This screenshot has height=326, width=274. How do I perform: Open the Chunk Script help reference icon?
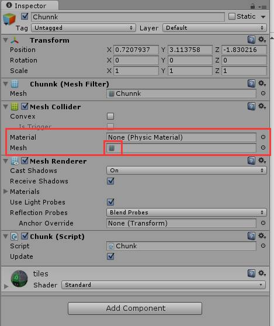click(251, 236)
